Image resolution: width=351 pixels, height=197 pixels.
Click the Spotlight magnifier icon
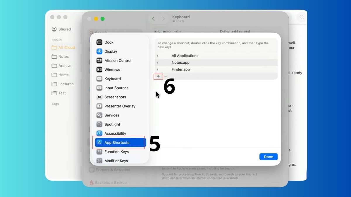(99, 124)
